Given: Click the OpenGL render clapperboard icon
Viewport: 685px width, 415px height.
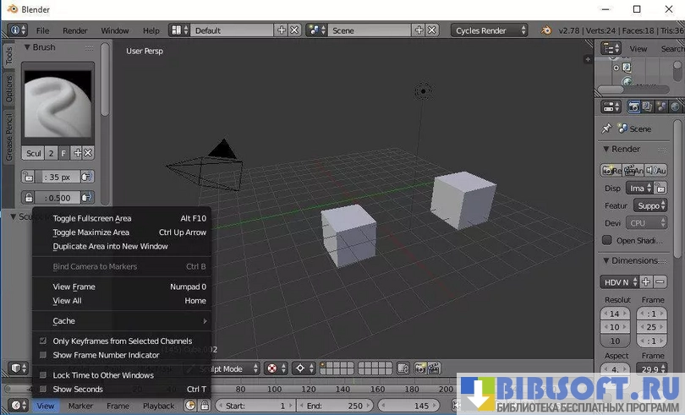Looking at the screenshot, I should coord(433,369).
